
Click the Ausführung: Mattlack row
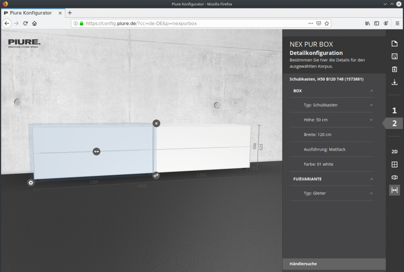point(331,150)
